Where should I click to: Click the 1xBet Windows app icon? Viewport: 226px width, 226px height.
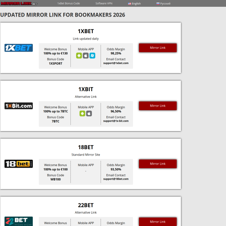click(92, 56)
